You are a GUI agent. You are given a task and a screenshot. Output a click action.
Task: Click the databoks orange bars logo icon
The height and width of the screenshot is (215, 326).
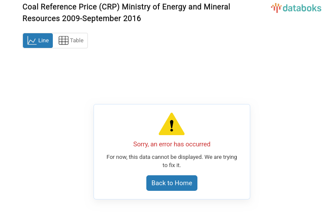pyautogui.click(x=276, y=8)
